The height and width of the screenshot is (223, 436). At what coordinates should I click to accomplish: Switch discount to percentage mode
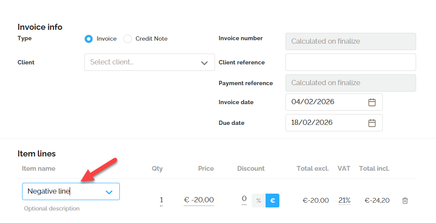pos(259,201)
